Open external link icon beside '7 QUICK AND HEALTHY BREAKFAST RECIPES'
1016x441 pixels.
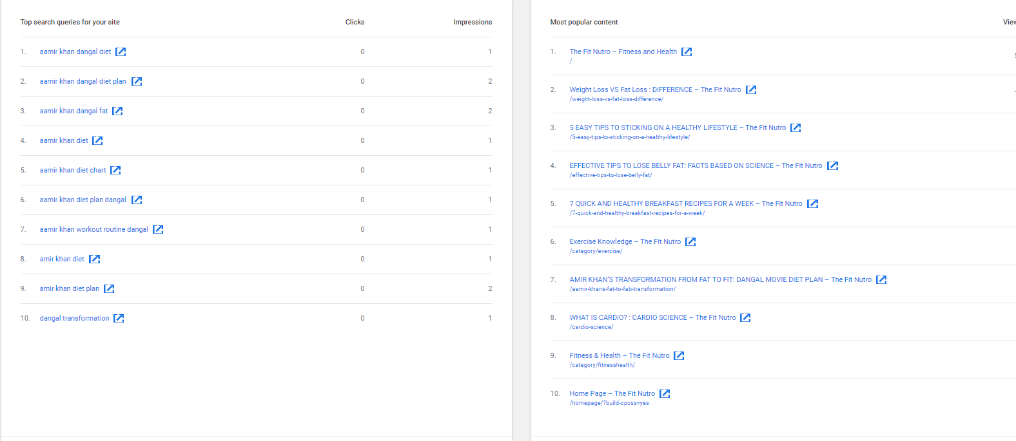pyautogui.click(x=813, y=203)
